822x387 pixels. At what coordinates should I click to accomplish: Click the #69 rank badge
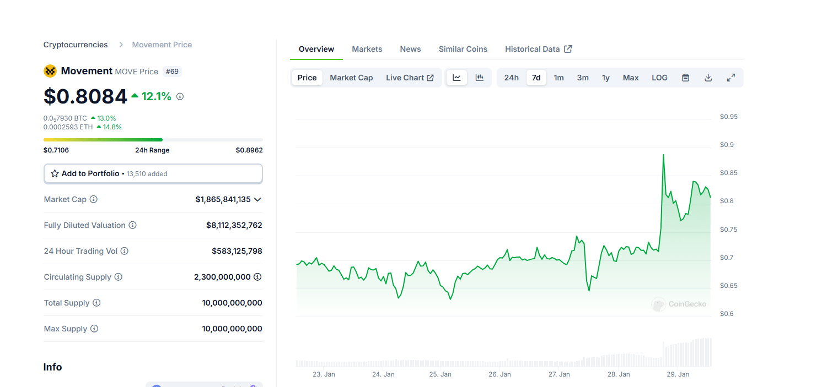[173, 72]
